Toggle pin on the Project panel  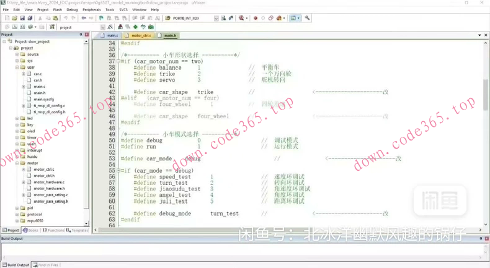pyautogui.click(x=81, y=34)
